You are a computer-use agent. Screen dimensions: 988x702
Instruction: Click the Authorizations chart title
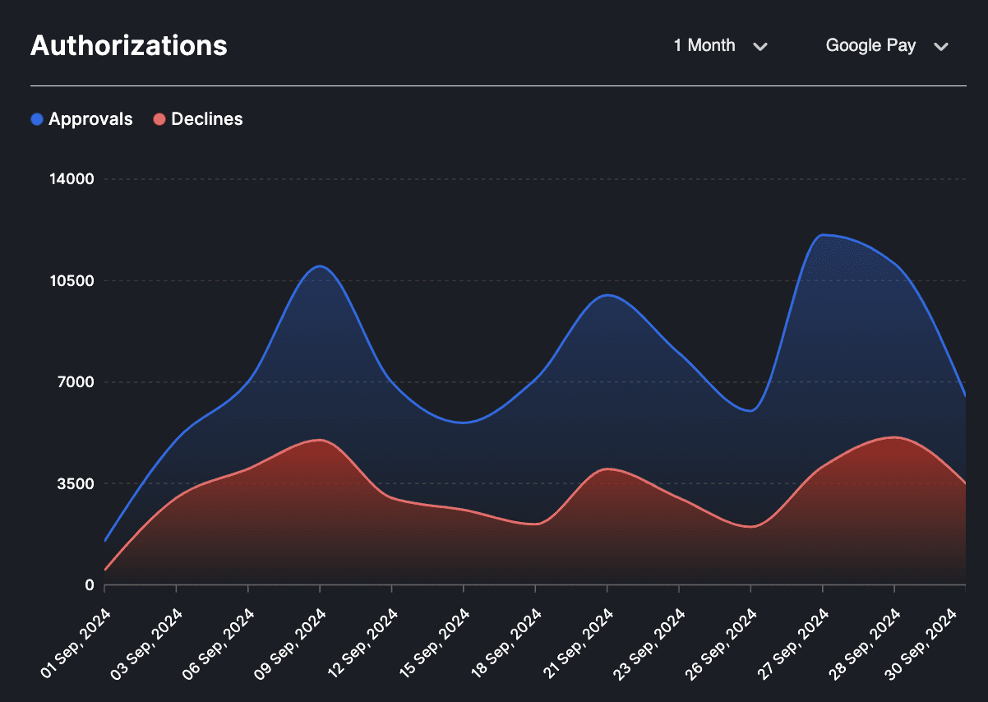[x=129, y=45]
